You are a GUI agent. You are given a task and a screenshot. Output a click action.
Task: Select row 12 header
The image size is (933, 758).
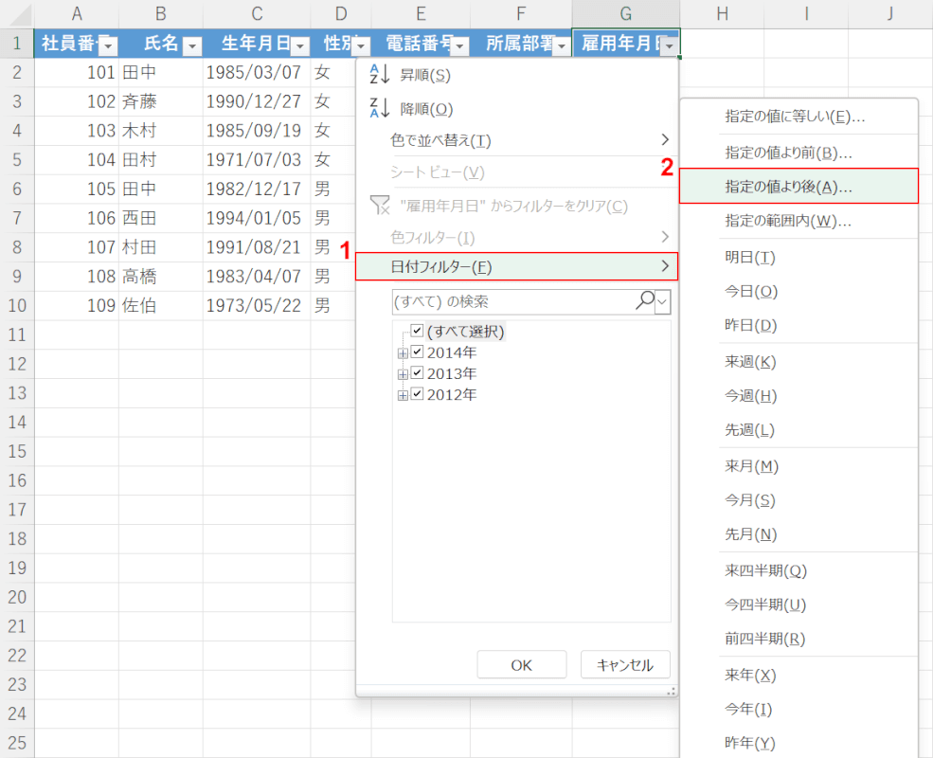[17, 364]
